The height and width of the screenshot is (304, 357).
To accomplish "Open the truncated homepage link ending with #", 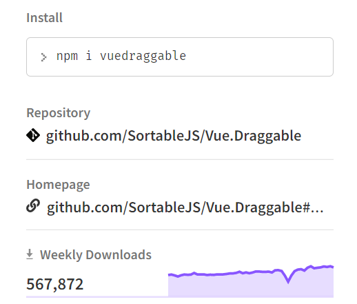I will tap(185, 207).
